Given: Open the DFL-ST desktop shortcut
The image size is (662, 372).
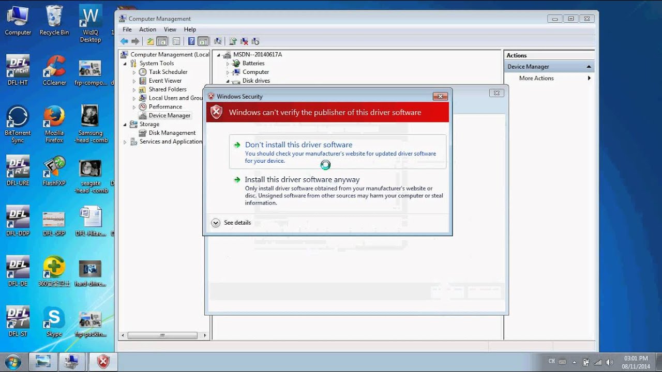Looking at the screenshot, I should pyautogui.click(x=18, y=321).
